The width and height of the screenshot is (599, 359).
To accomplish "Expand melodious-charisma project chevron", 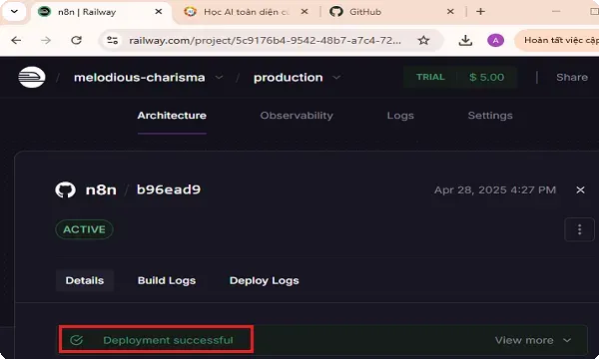I will pyautogui.click(x=219, y=78).
